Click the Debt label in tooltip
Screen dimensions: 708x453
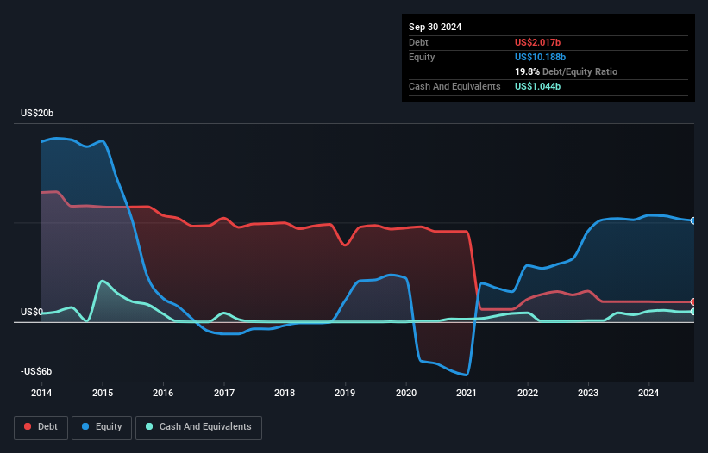click(x=418, y=42)
